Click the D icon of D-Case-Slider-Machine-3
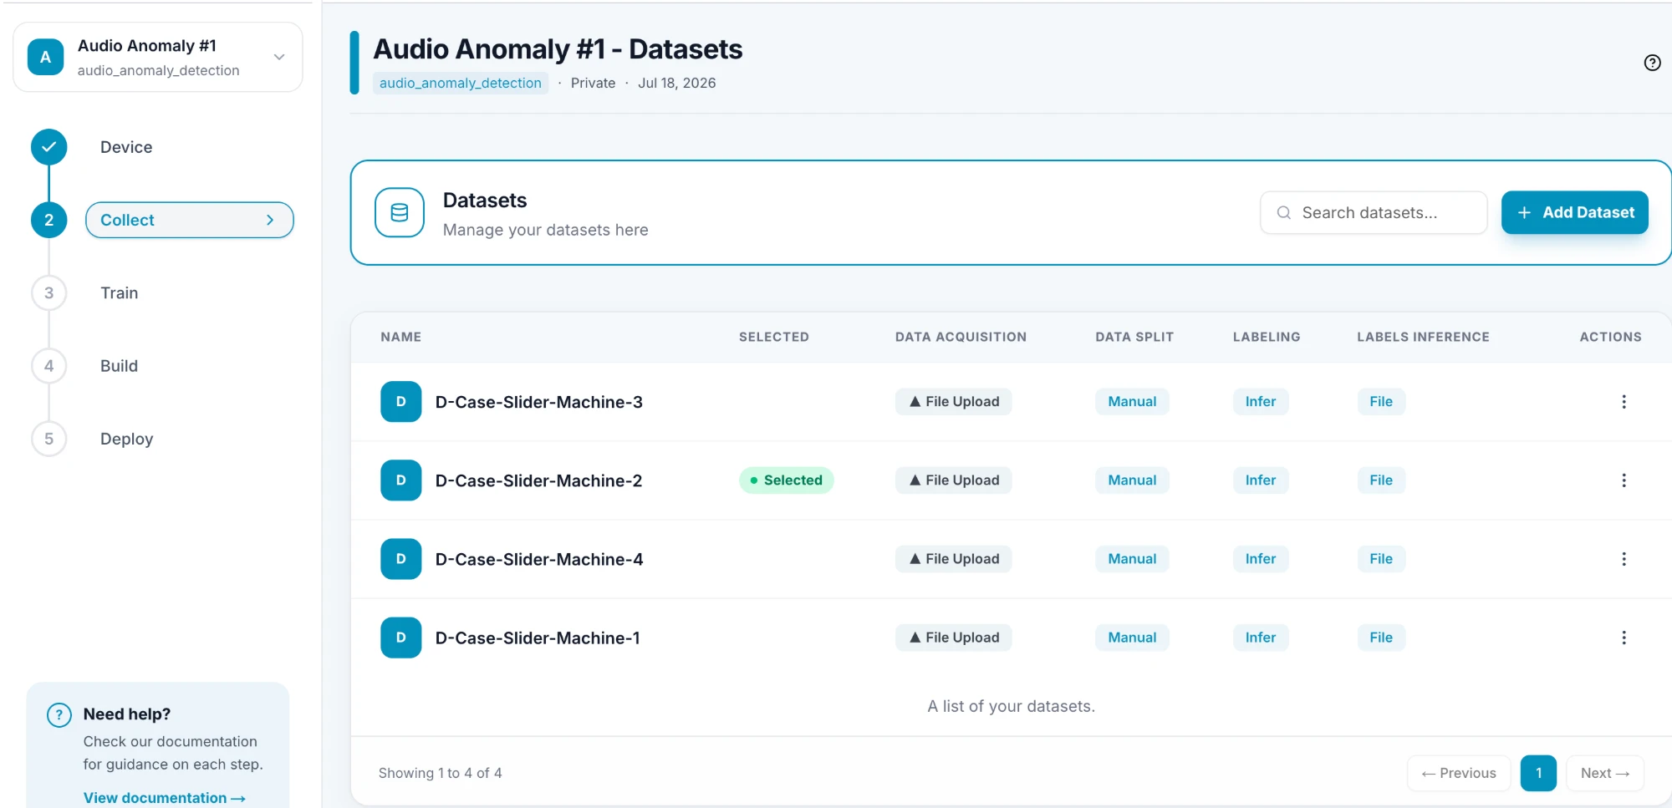This screenshot has height=808, width=1672. [401, 402]
